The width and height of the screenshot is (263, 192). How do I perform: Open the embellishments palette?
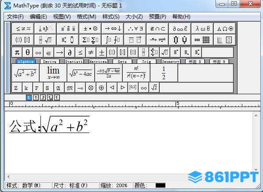68,29
